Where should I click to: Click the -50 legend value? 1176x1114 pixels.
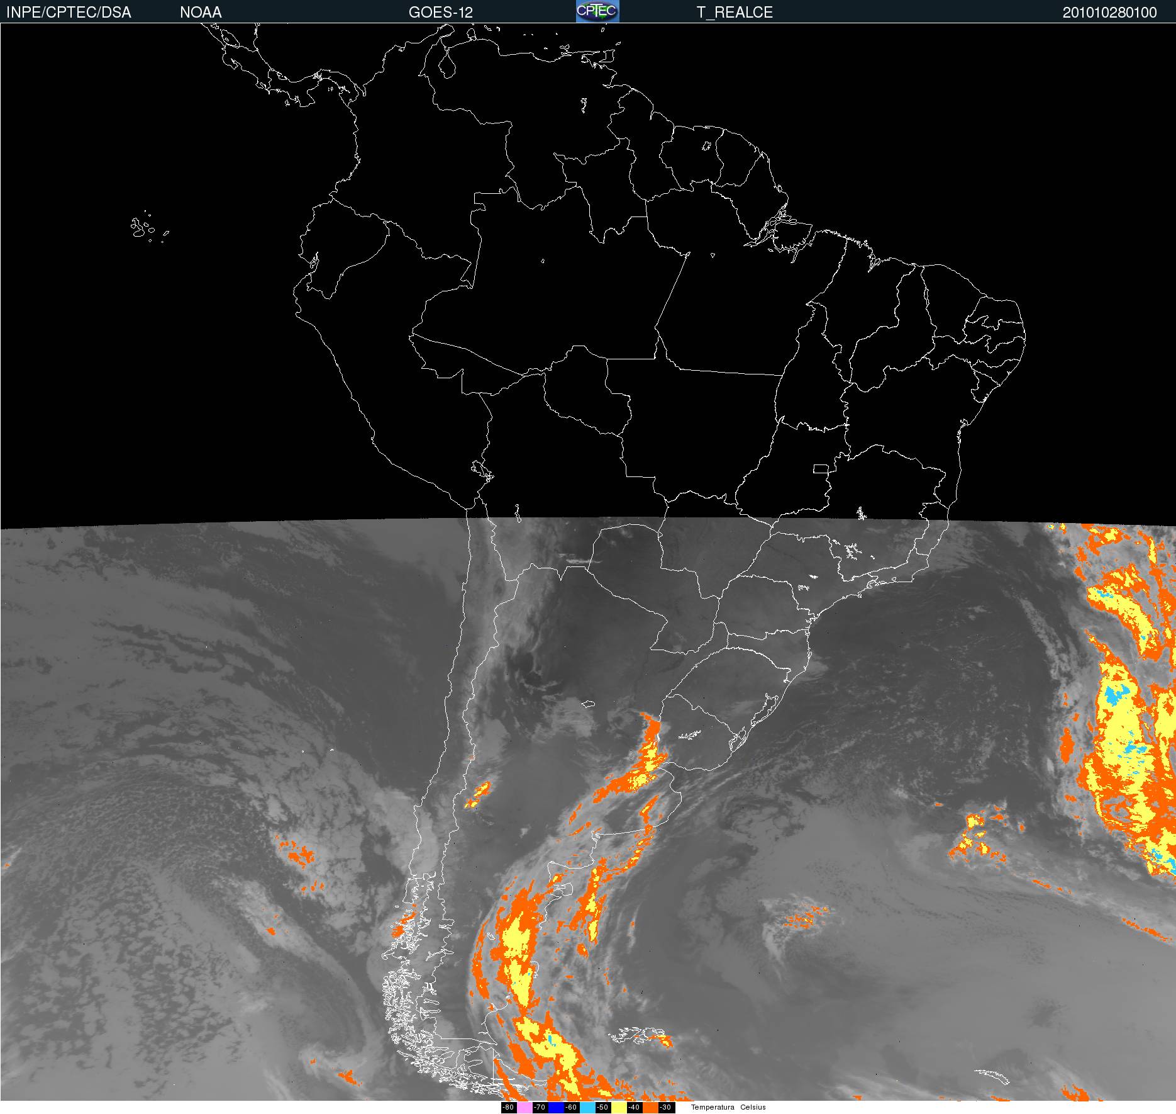(602, 1107)
